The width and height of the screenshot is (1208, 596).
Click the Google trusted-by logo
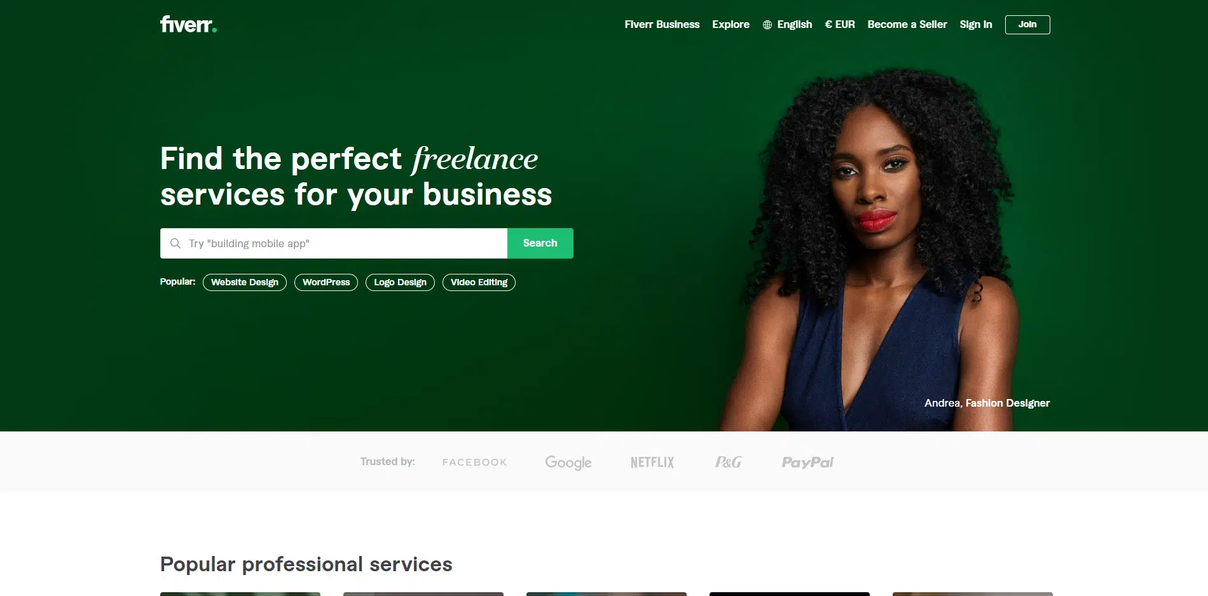click(x=568, y=463)
